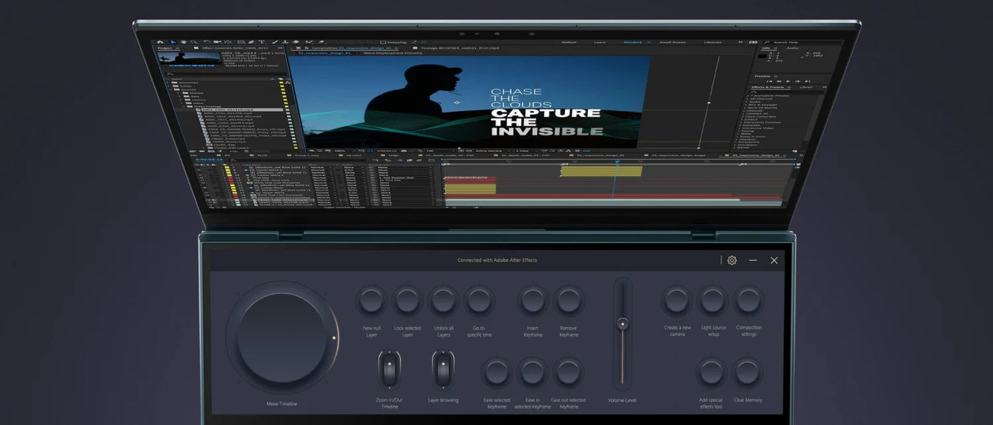Open the control panel settings gear

[x=732, y=260]
